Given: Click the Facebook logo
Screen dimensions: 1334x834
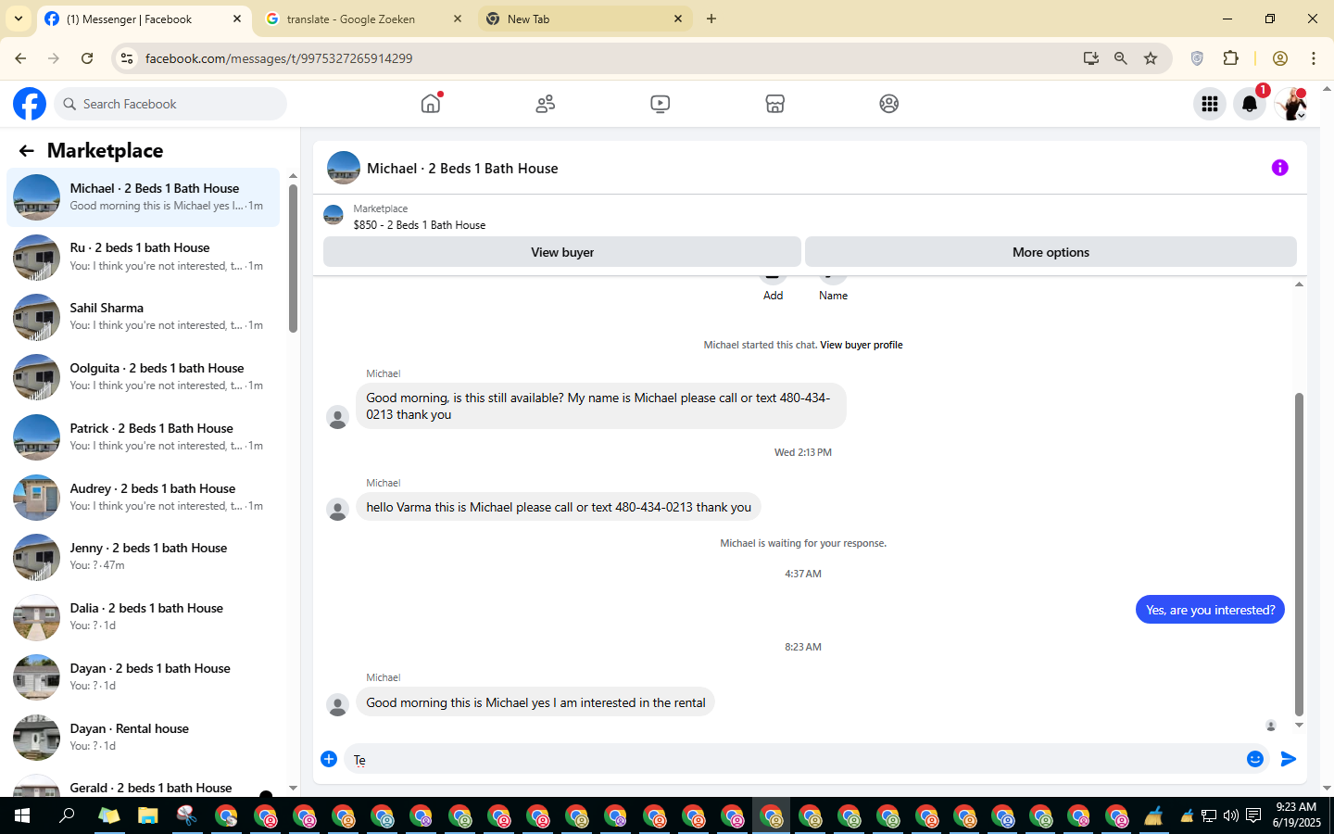Looking at the screenshot, I should [x=30, y=104].
